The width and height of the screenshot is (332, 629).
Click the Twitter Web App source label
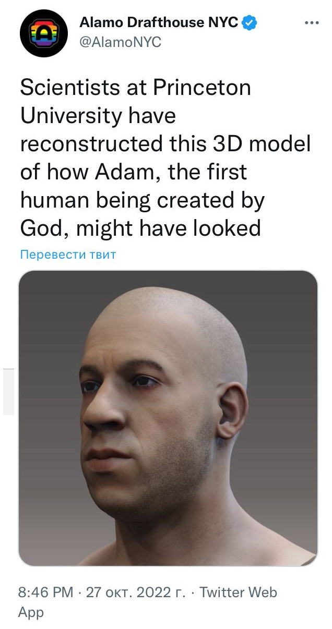click(148, 601)
